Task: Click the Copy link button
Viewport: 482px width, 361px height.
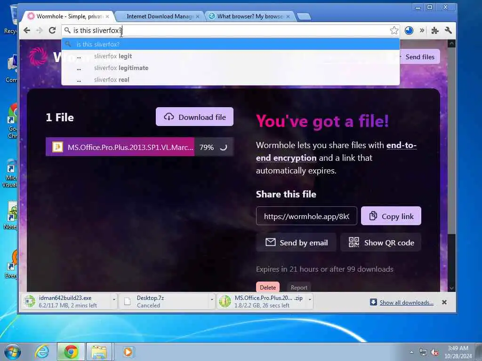Action: point(391,216)
